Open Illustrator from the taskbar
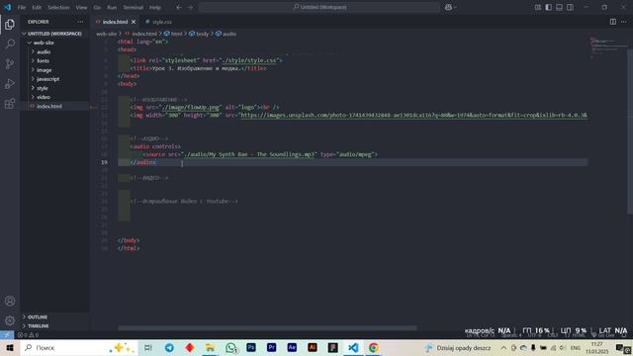Screen dimensions: 633x356 pos(313,347)
